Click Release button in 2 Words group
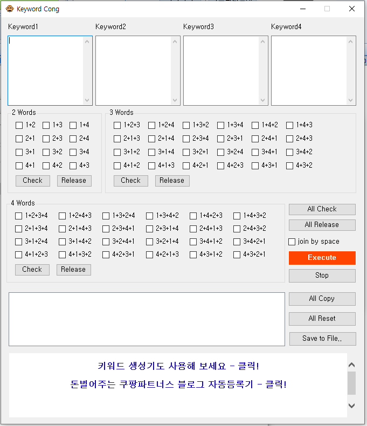 coord(74,181)
